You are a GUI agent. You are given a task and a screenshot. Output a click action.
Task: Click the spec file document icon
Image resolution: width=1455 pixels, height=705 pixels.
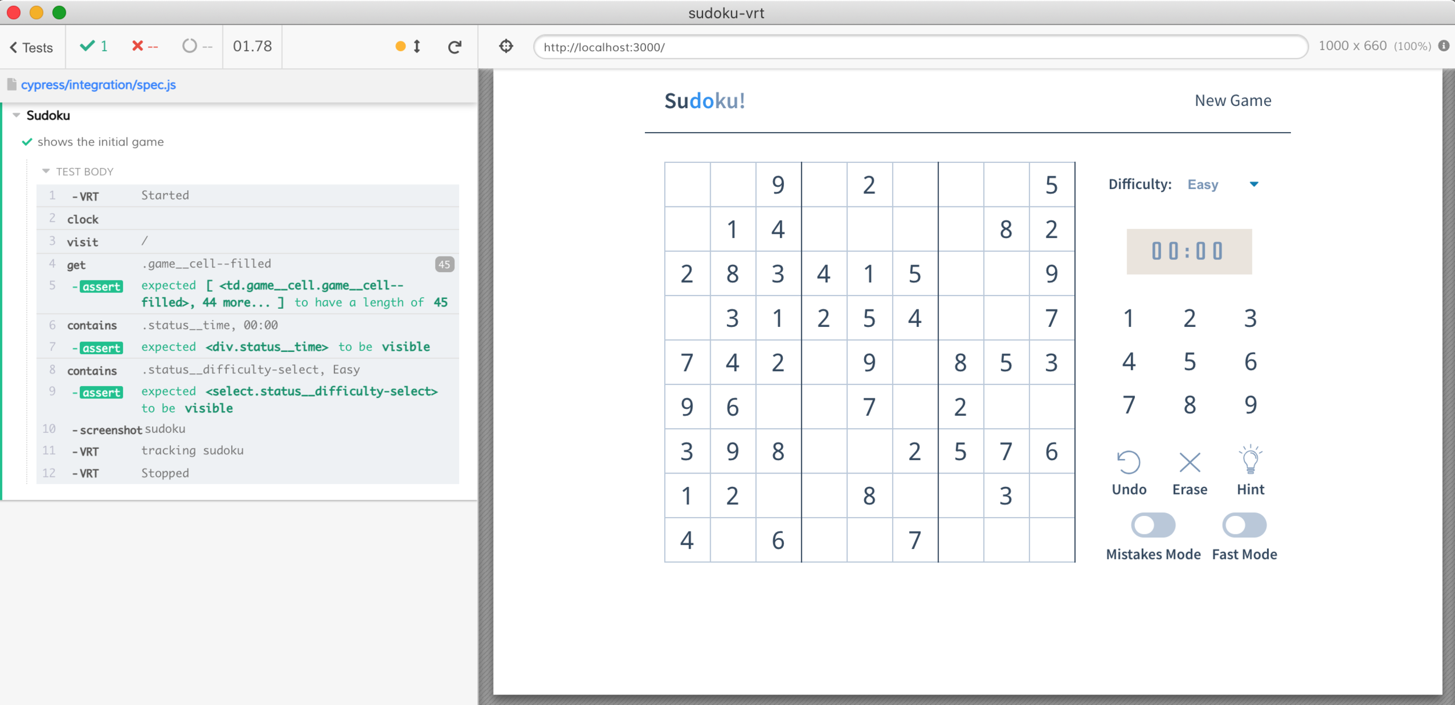point(12,84)
